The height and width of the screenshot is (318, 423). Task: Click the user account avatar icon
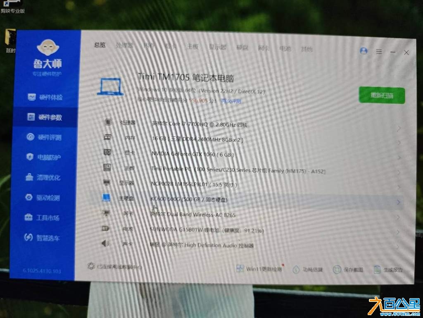364,51
